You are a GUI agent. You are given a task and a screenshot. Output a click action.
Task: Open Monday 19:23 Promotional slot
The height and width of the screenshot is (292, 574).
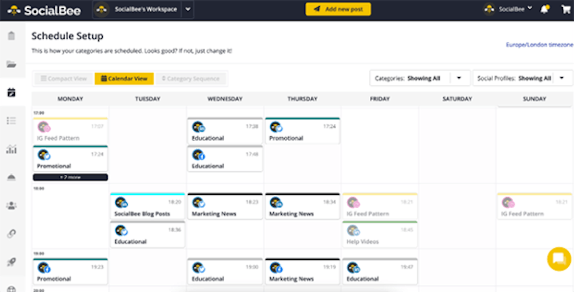pos(70,271)
